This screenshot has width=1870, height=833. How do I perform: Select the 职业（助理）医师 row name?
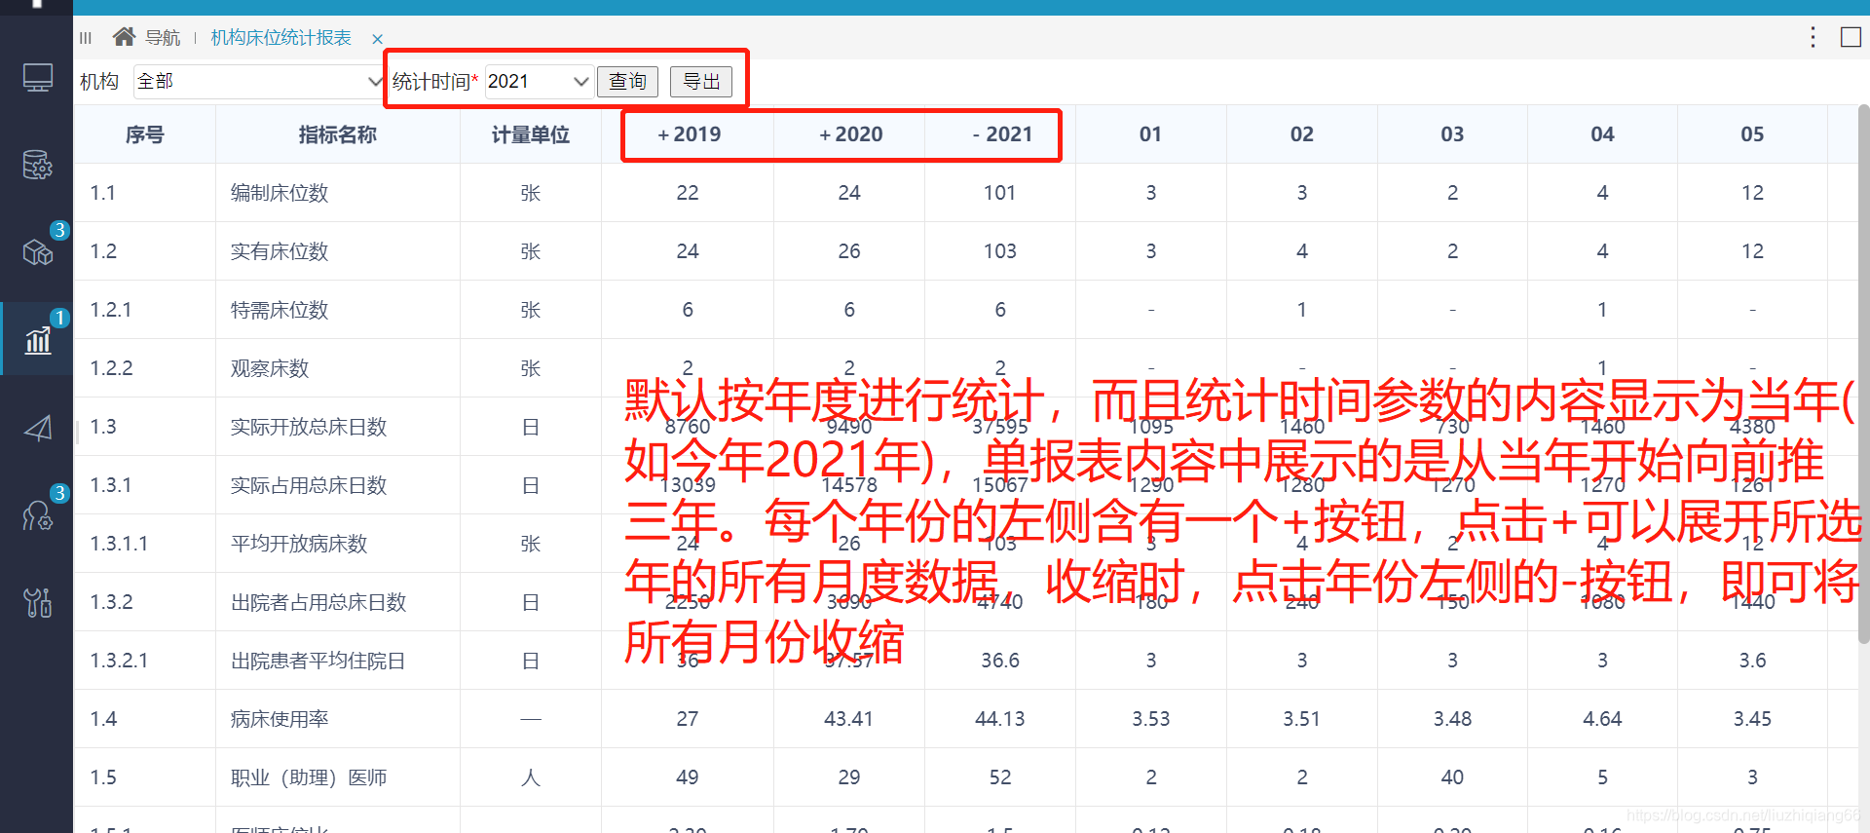[x=309, y=777]
